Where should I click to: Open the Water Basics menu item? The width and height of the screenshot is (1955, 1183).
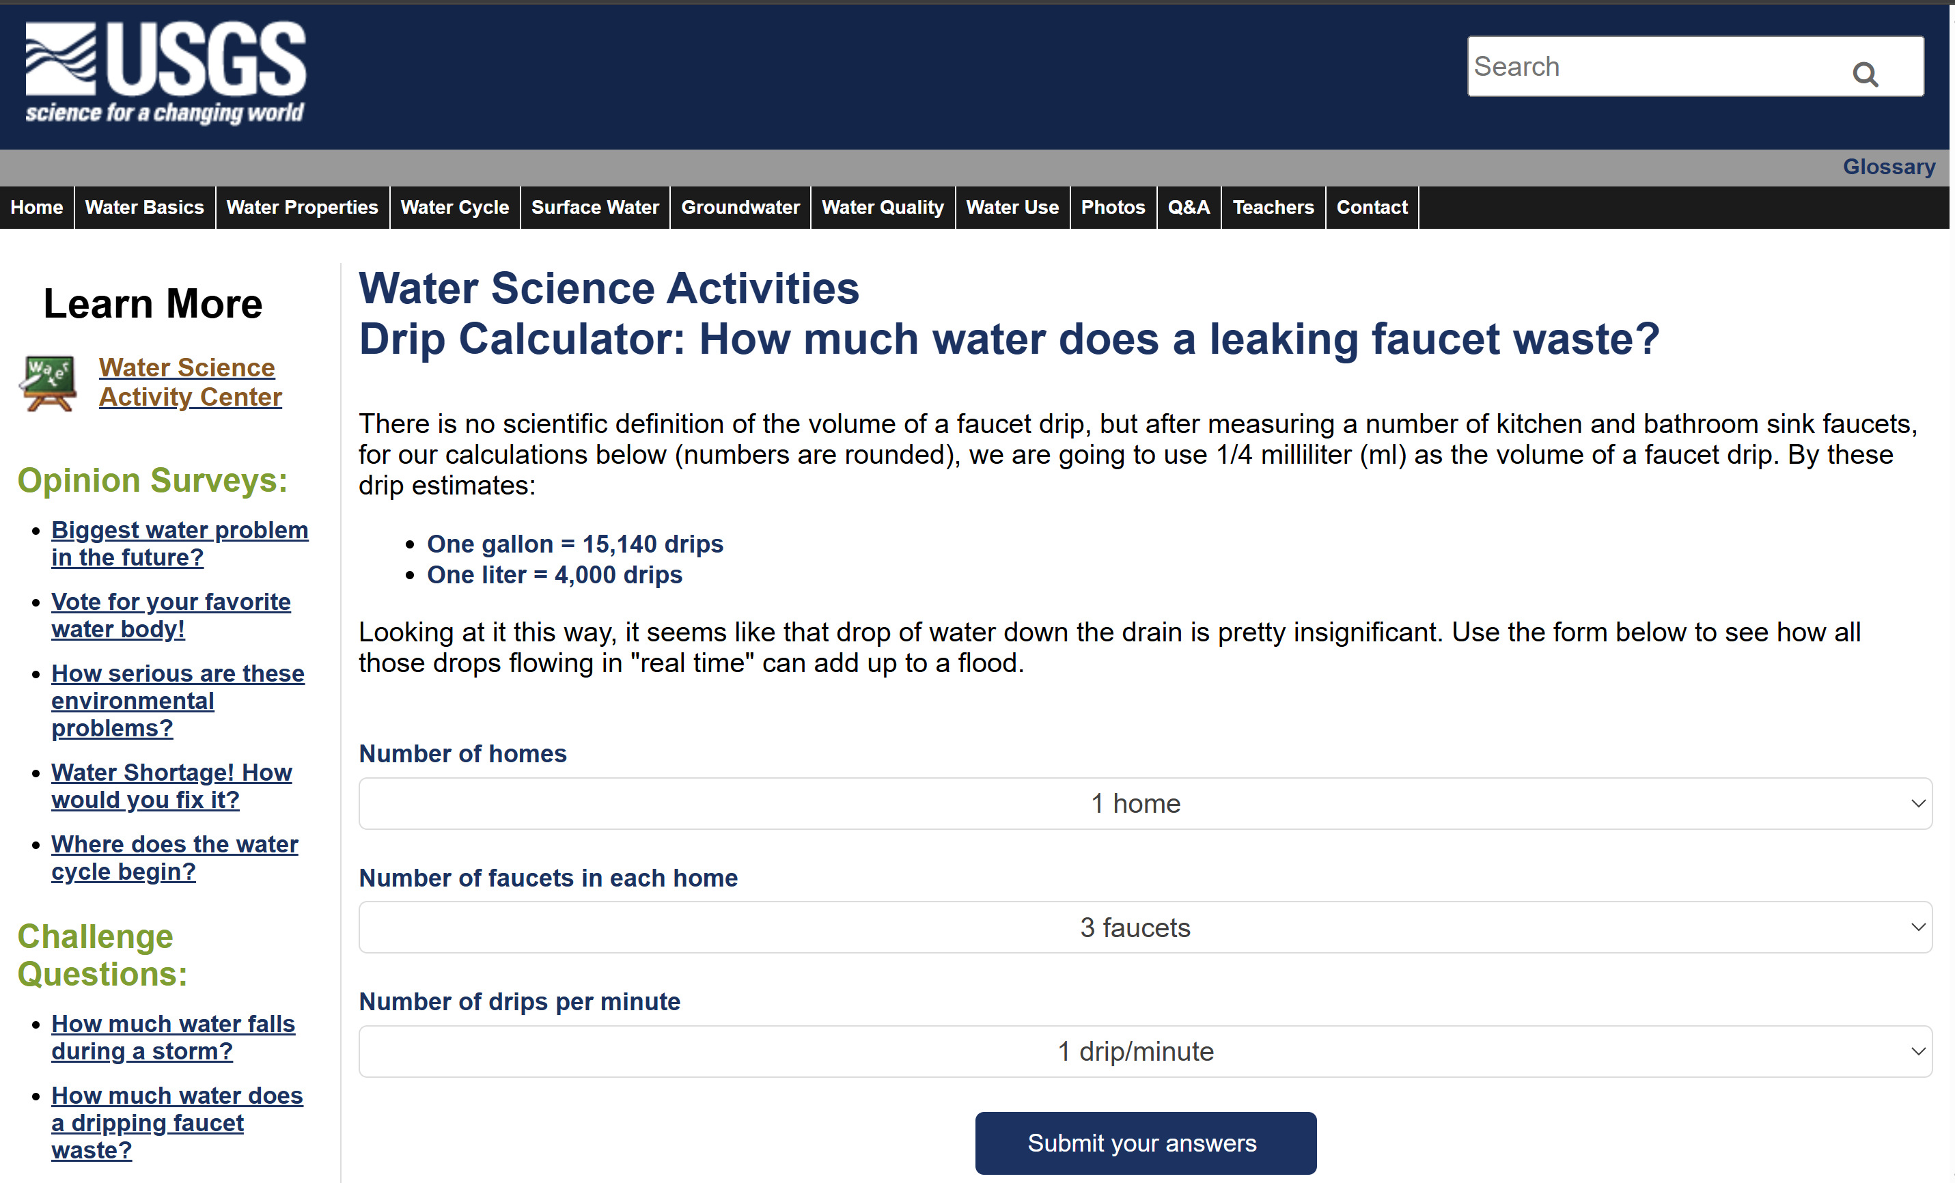[144, 208]
